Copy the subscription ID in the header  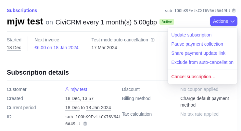click(x=234, y=11)
